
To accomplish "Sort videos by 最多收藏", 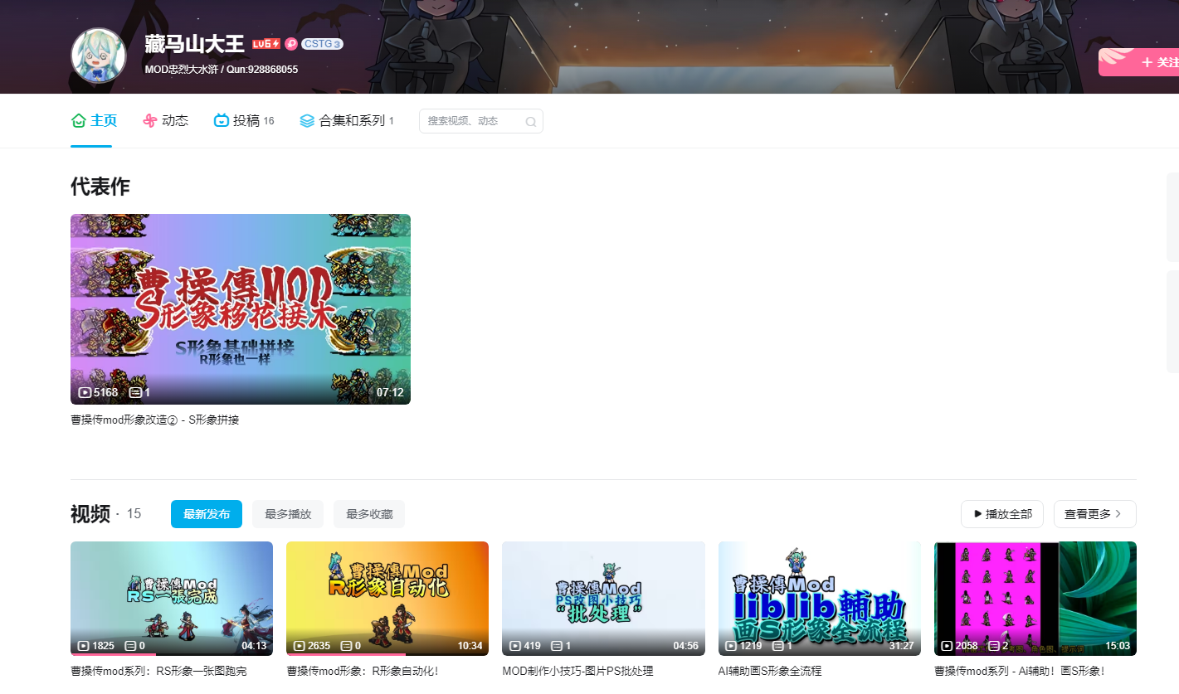I will click(369, 514).
